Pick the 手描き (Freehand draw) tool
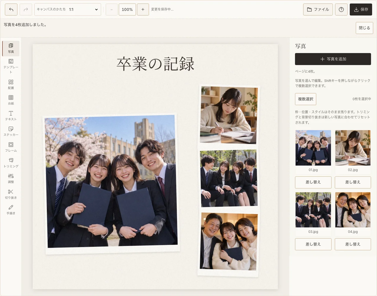This screenshot has height=296, width=377. click(11, 209)
